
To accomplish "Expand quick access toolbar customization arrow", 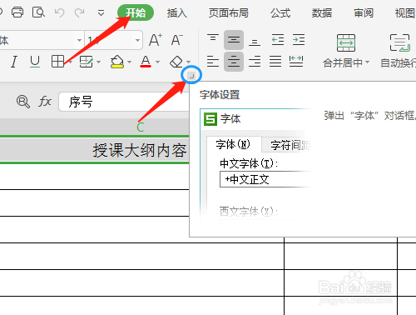I will coord(101,12).
